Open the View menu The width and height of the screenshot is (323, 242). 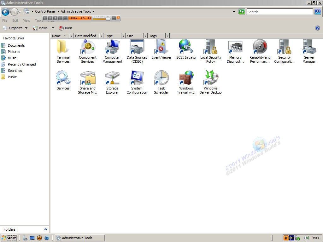tap(26, 20)
